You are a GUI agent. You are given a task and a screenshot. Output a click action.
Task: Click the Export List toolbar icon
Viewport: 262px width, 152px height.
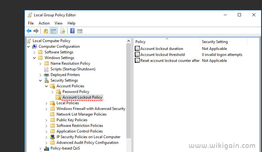63,31
